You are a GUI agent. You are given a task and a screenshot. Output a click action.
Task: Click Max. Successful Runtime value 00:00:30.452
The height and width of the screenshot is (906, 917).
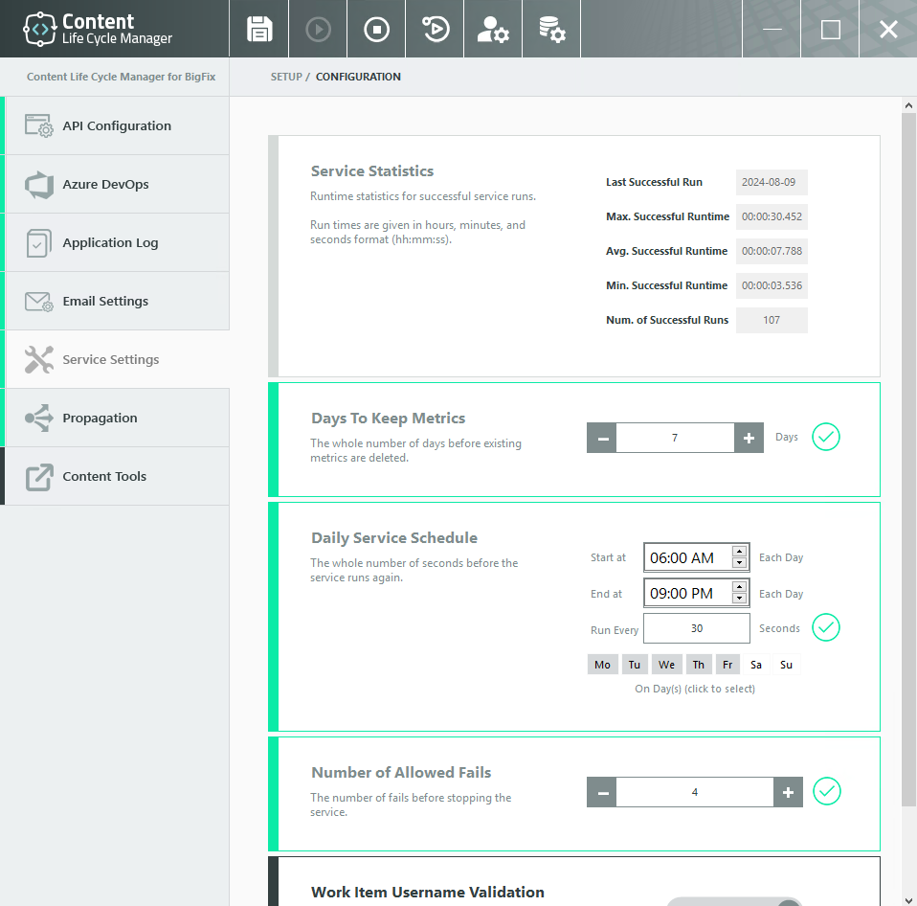[x=772, y=217]
